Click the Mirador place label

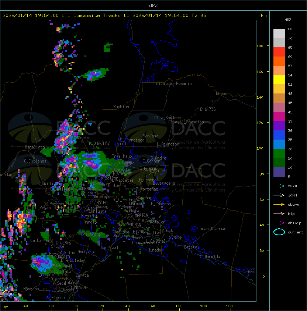click(x=155, y=250)
